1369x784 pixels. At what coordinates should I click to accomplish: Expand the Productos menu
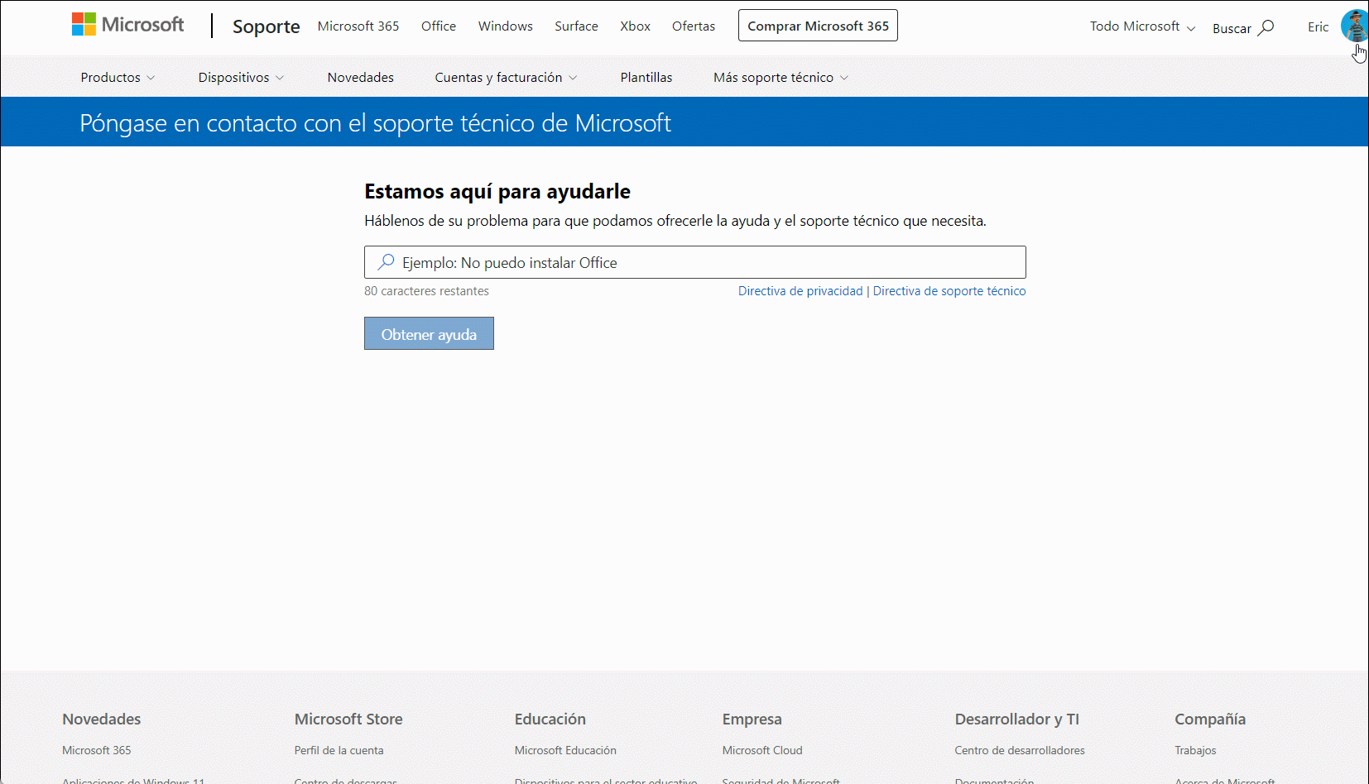(x=118, y=77)
